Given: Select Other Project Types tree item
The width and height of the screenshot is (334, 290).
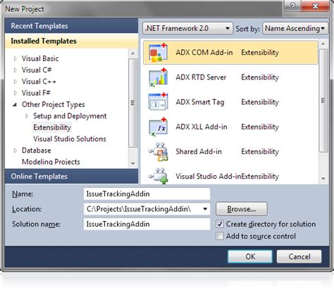Looking at the screenshot, I should tap(54, 104).
